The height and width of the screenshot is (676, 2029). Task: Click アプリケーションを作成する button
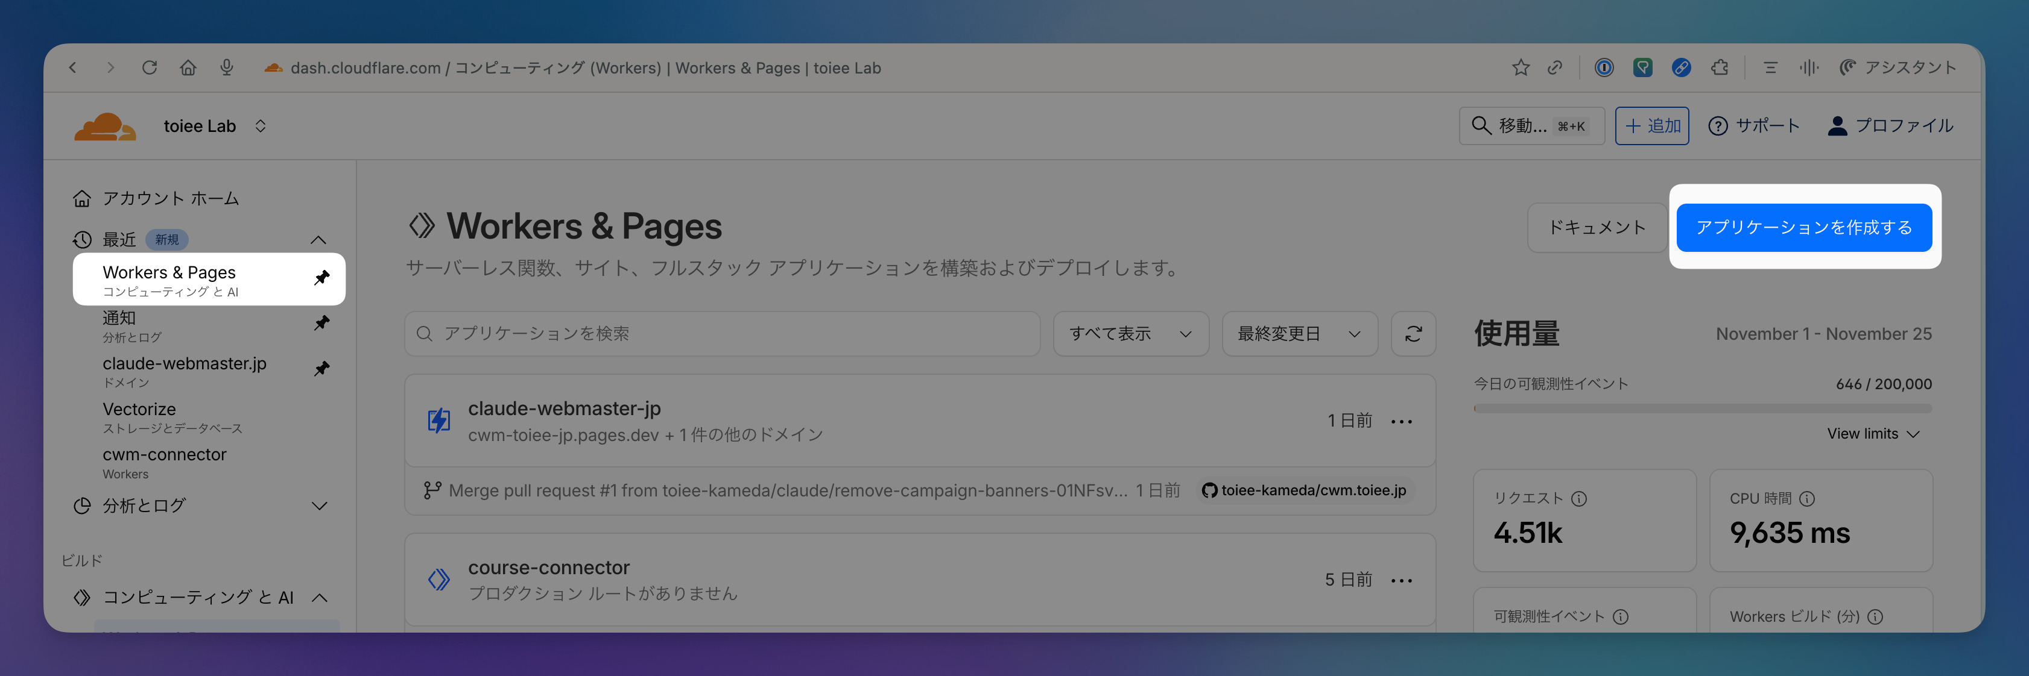(1803, 227)
